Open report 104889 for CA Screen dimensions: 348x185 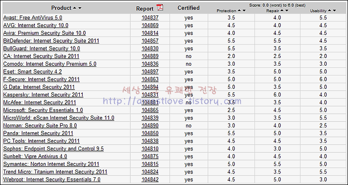[150, 56]
